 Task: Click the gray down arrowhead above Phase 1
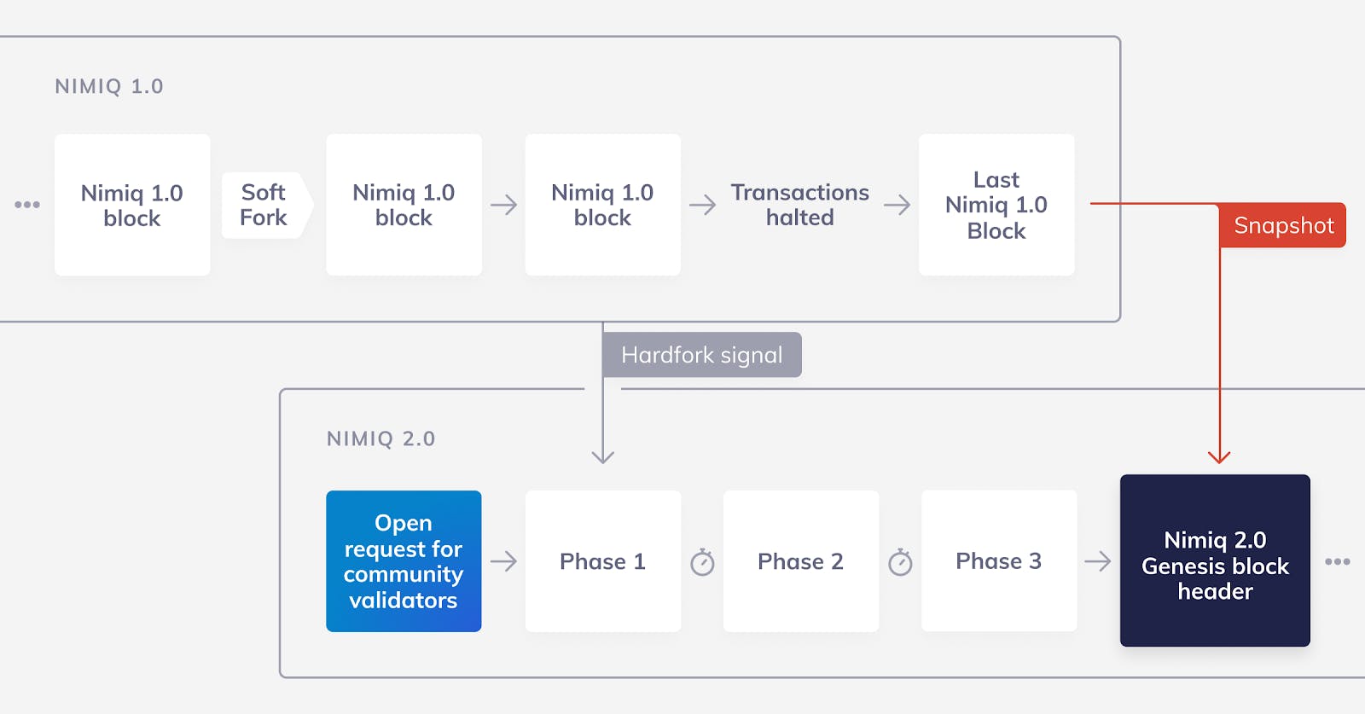pyautogui.click(x=603, y=456)
